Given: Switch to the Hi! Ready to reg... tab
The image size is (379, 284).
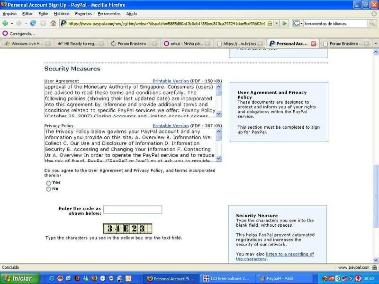Looking at the screenshot, I should 80,44.
